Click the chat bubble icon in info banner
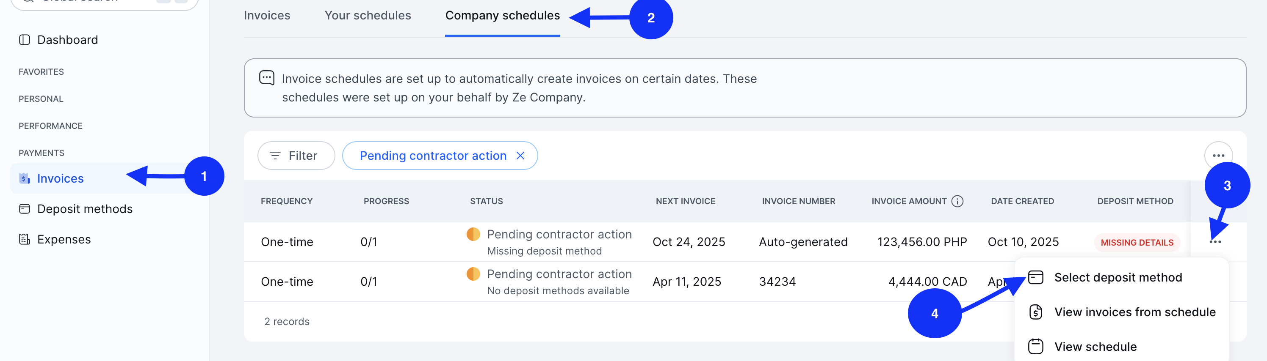Screen dimensions: 1267x361 (x=267, y=78)
